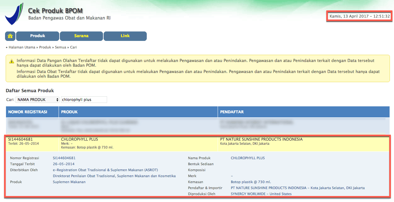Viewport: 394px width, 202px height.
Task: Click Badan Pengawas Obat dan Makanan RI subtitle
Action: (70, 18)
